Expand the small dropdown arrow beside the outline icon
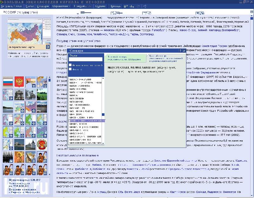This screenshot has height=198, width=254. pyautogui.click(x=78, y=14)
